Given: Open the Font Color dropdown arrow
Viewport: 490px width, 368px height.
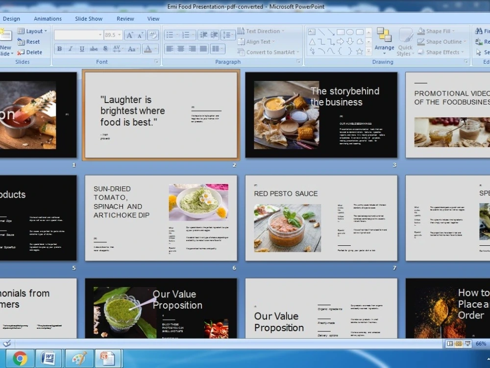Looking at the screenshot, I should [155, 49].
